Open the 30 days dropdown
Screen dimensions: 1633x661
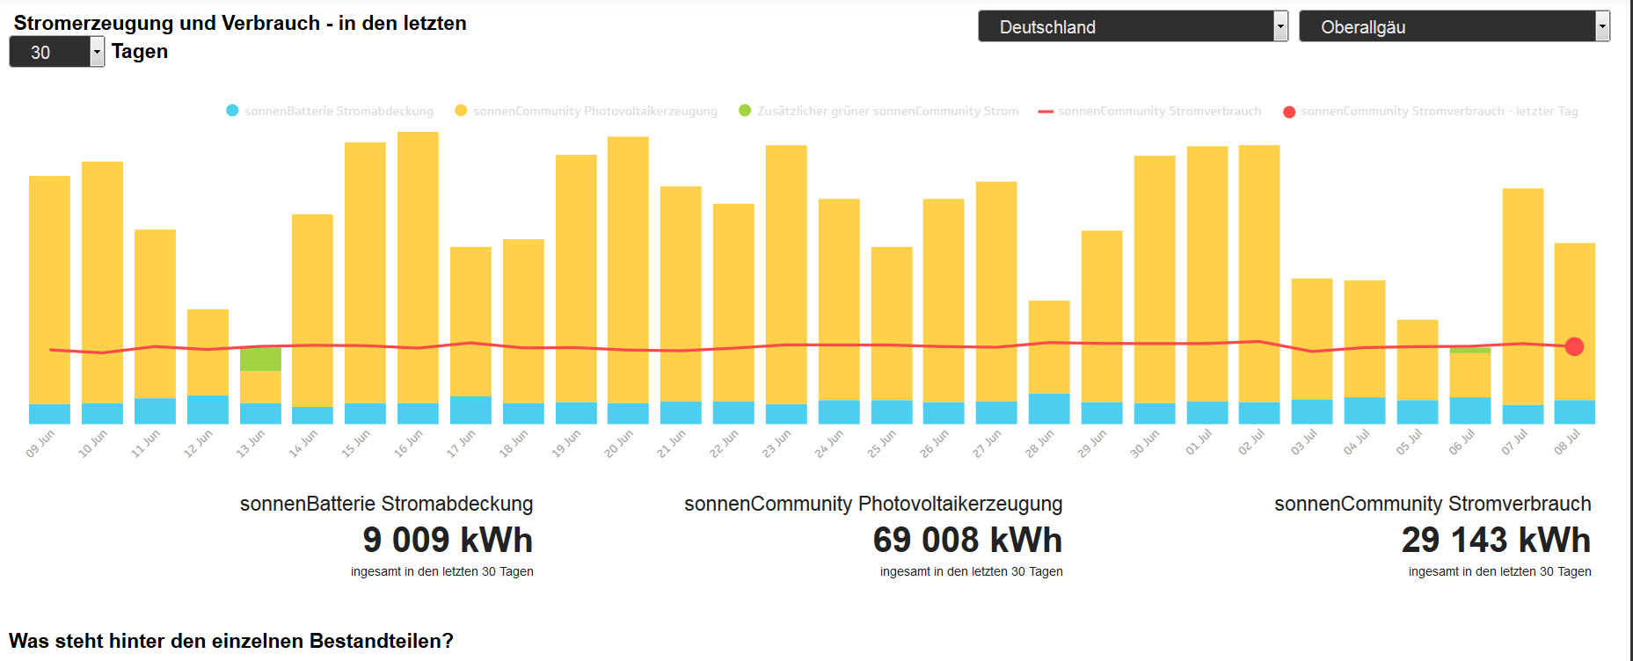point(57,52)
